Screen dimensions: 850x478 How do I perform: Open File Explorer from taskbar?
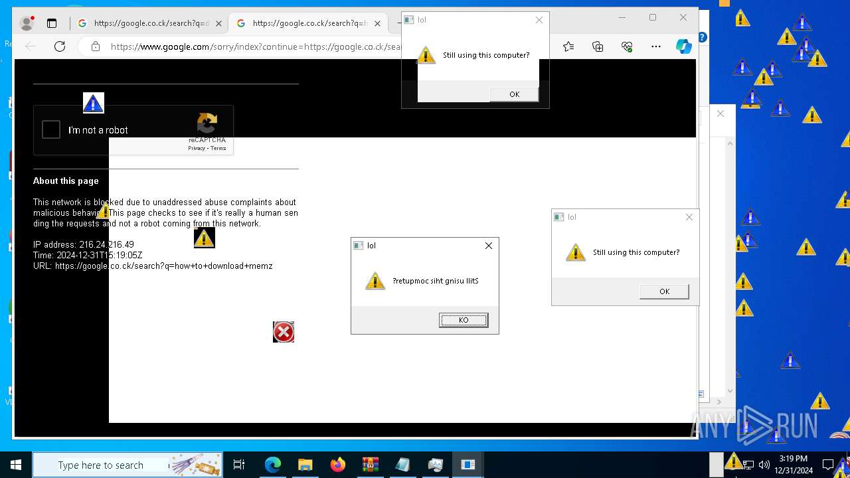[x=305, y=465]
